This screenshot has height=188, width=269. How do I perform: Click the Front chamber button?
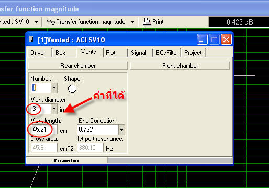click(180, 66)
